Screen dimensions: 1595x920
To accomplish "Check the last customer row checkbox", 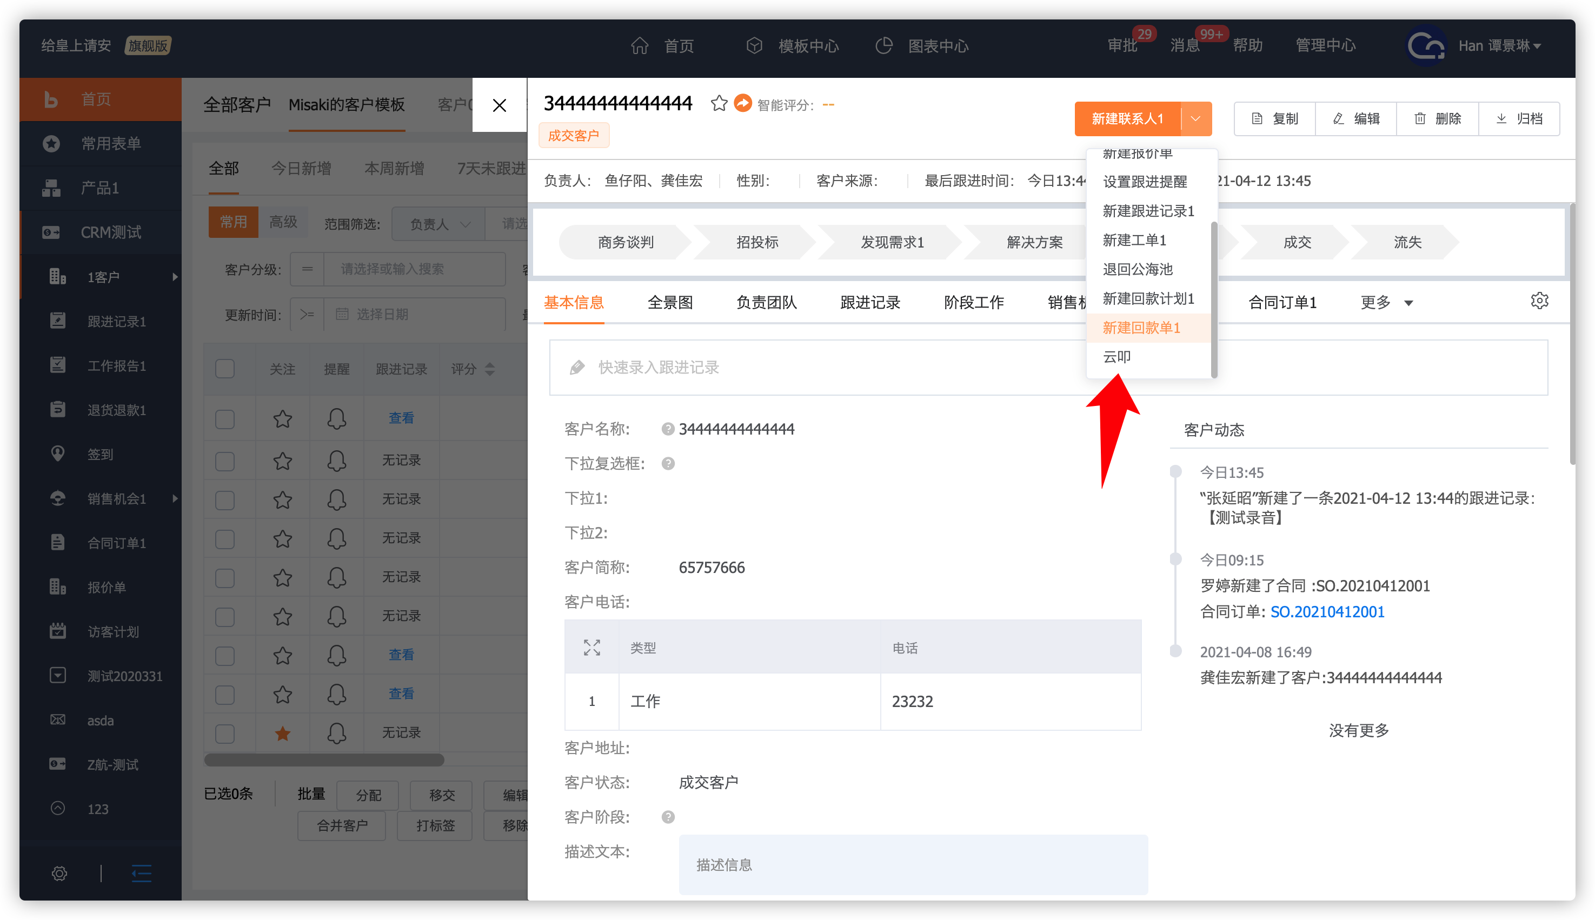I will coord(225,733).
